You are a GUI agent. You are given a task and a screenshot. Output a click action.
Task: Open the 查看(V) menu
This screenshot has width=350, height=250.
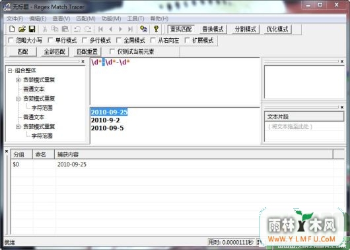tap(61, 18)
